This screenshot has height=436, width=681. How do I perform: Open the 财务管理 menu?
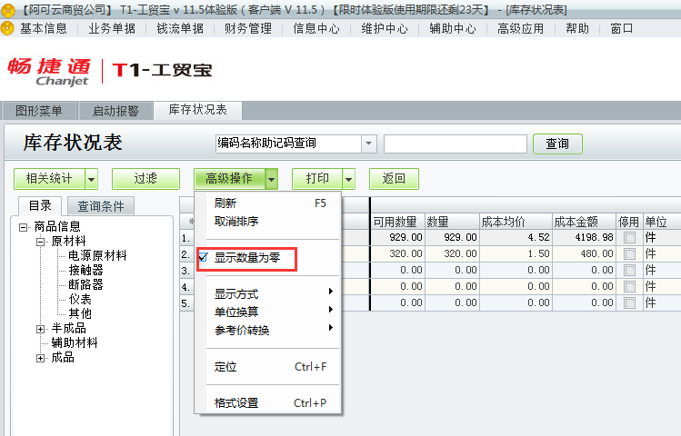(x=248, y=29)
